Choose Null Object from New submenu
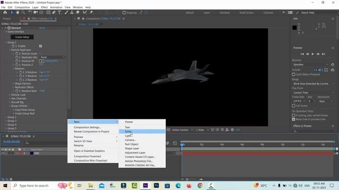Image resolution: width=339 pixels, height=190 pixels. 142,144
